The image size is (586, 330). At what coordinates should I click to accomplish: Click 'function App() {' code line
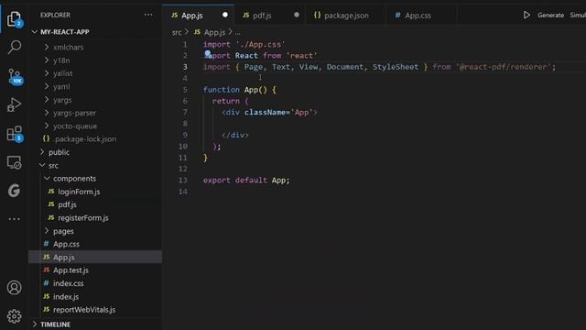[x=240, y=90]
